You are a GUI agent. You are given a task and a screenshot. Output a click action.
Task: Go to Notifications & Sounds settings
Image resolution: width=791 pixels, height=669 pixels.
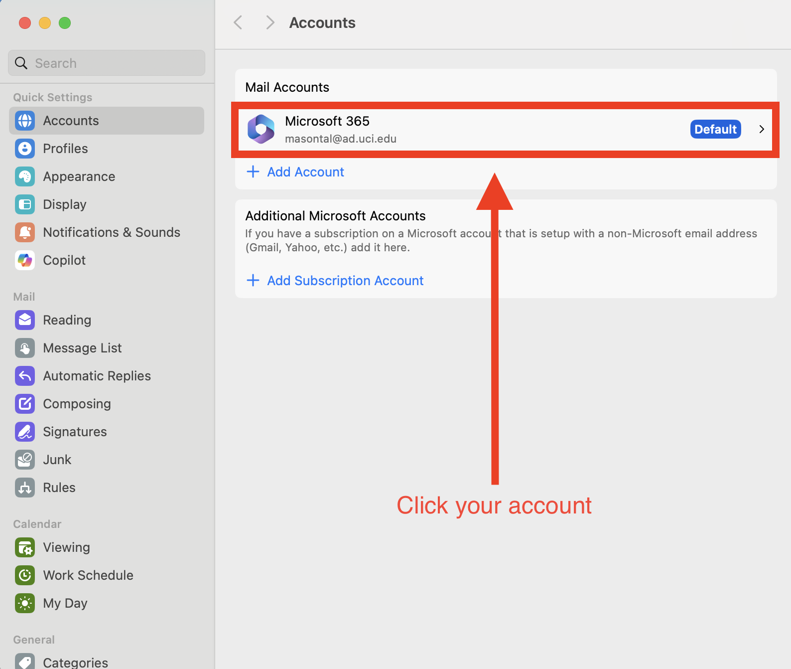(107, 232)
